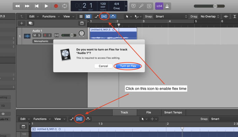238x137 pixels.
Task: Open the editor secondary tool menu
Action: [x=154, y=119]
